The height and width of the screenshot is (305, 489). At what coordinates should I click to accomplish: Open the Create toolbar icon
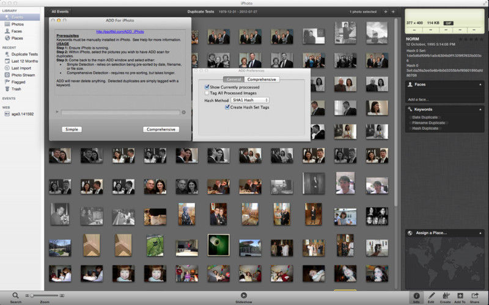coord(446,295)
